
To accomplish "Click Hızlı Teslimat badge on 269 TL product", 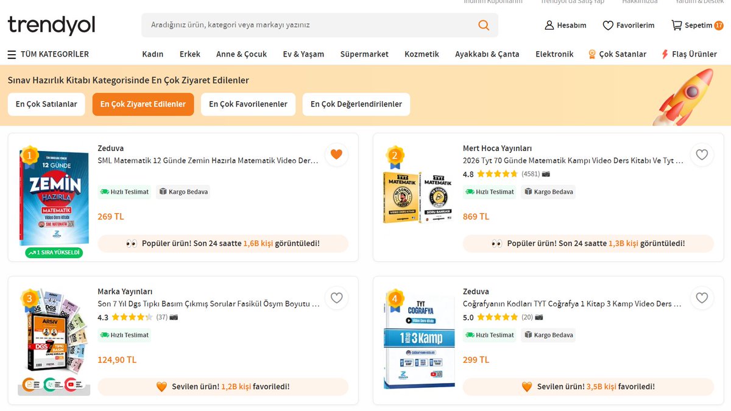I will pyautogui.click(x=124, y=192).
